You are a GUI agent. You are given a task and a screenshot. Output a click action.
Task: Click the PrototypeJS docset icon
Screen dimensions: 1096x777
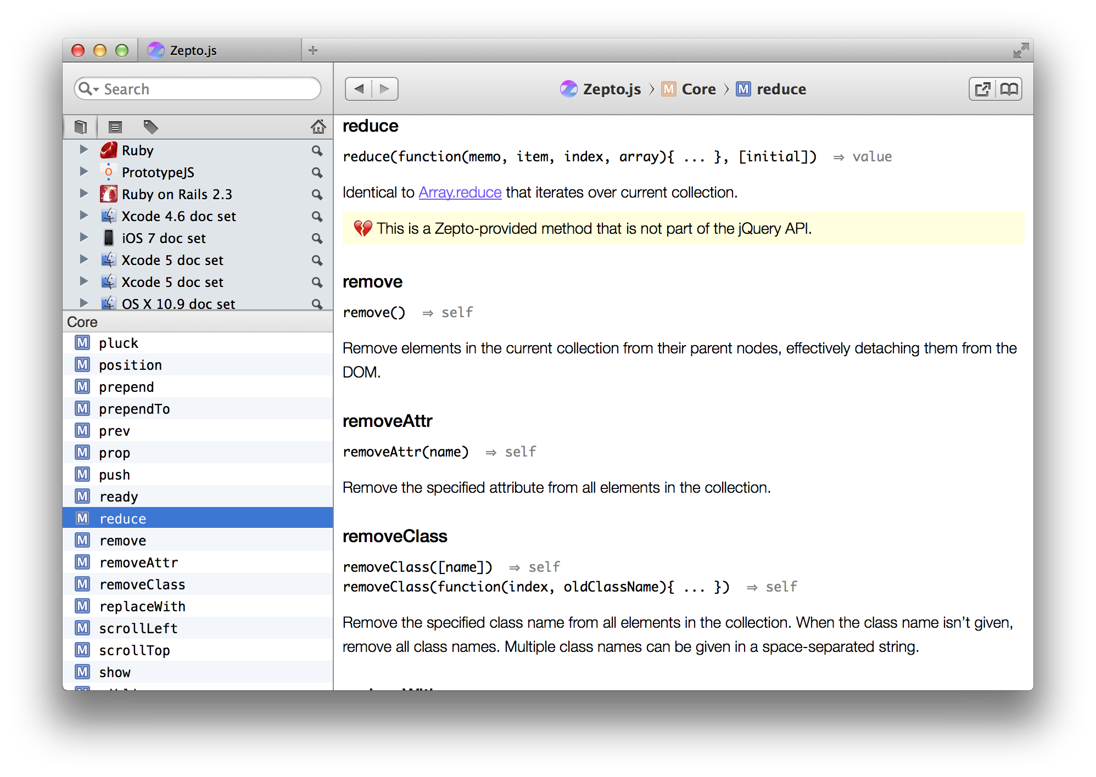pyautogui.click(x=109, y=172)
